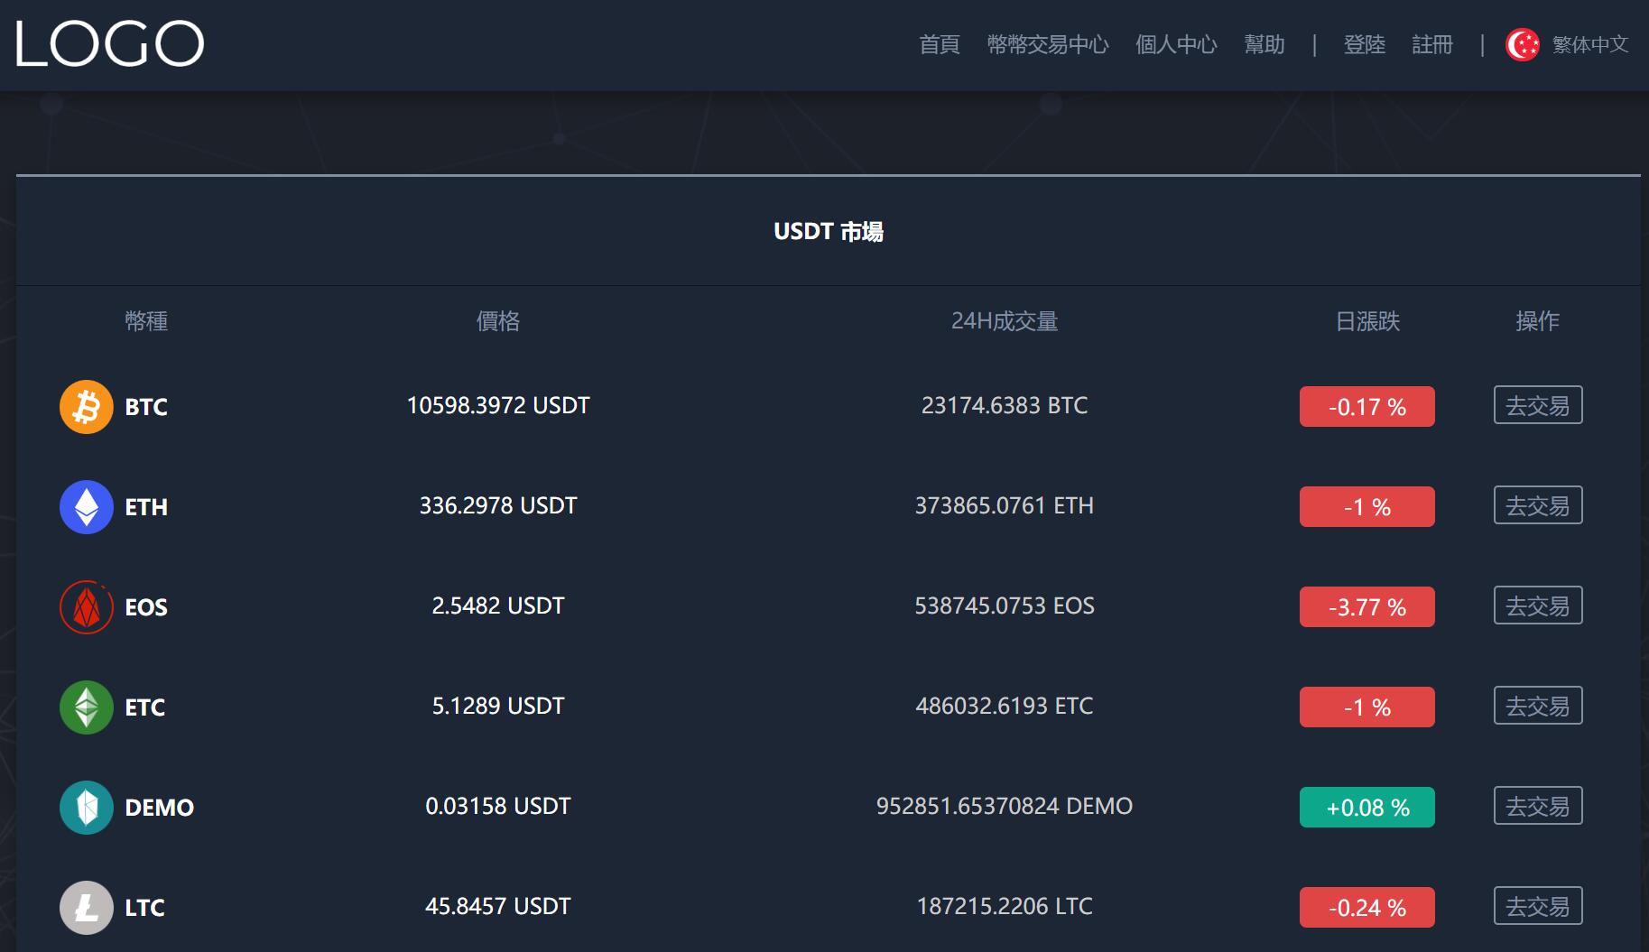Viewport: 1649px width, 952px height.
Task: Click the 日漲跌 column header
Action: pyautogui.click(x=1366, y=321)
